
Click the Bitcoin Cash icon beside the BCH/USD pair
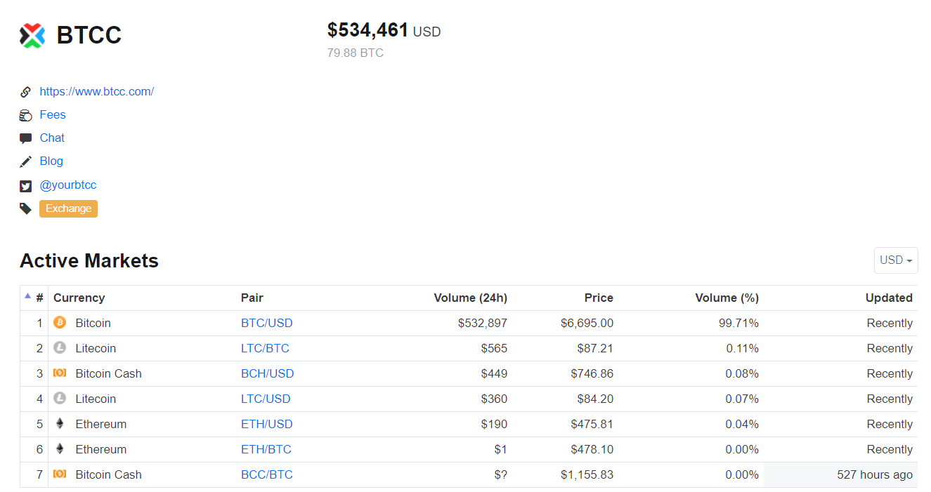pos(60,373)
